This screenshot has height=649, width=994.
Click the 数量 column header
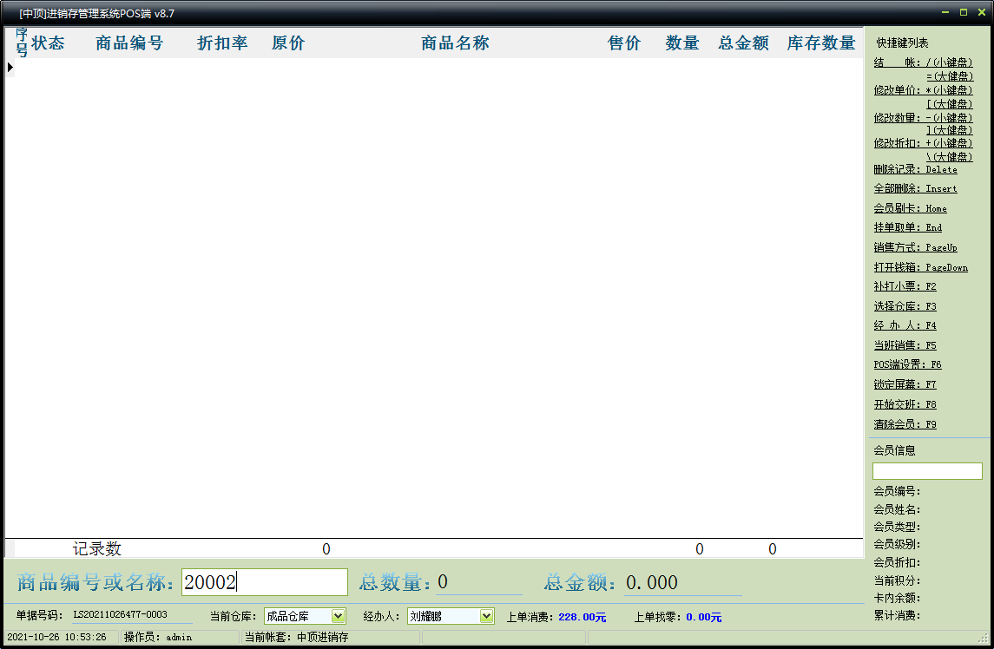682,43
